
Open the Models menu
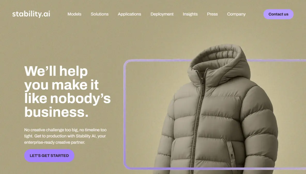click(x=74, y=14)
